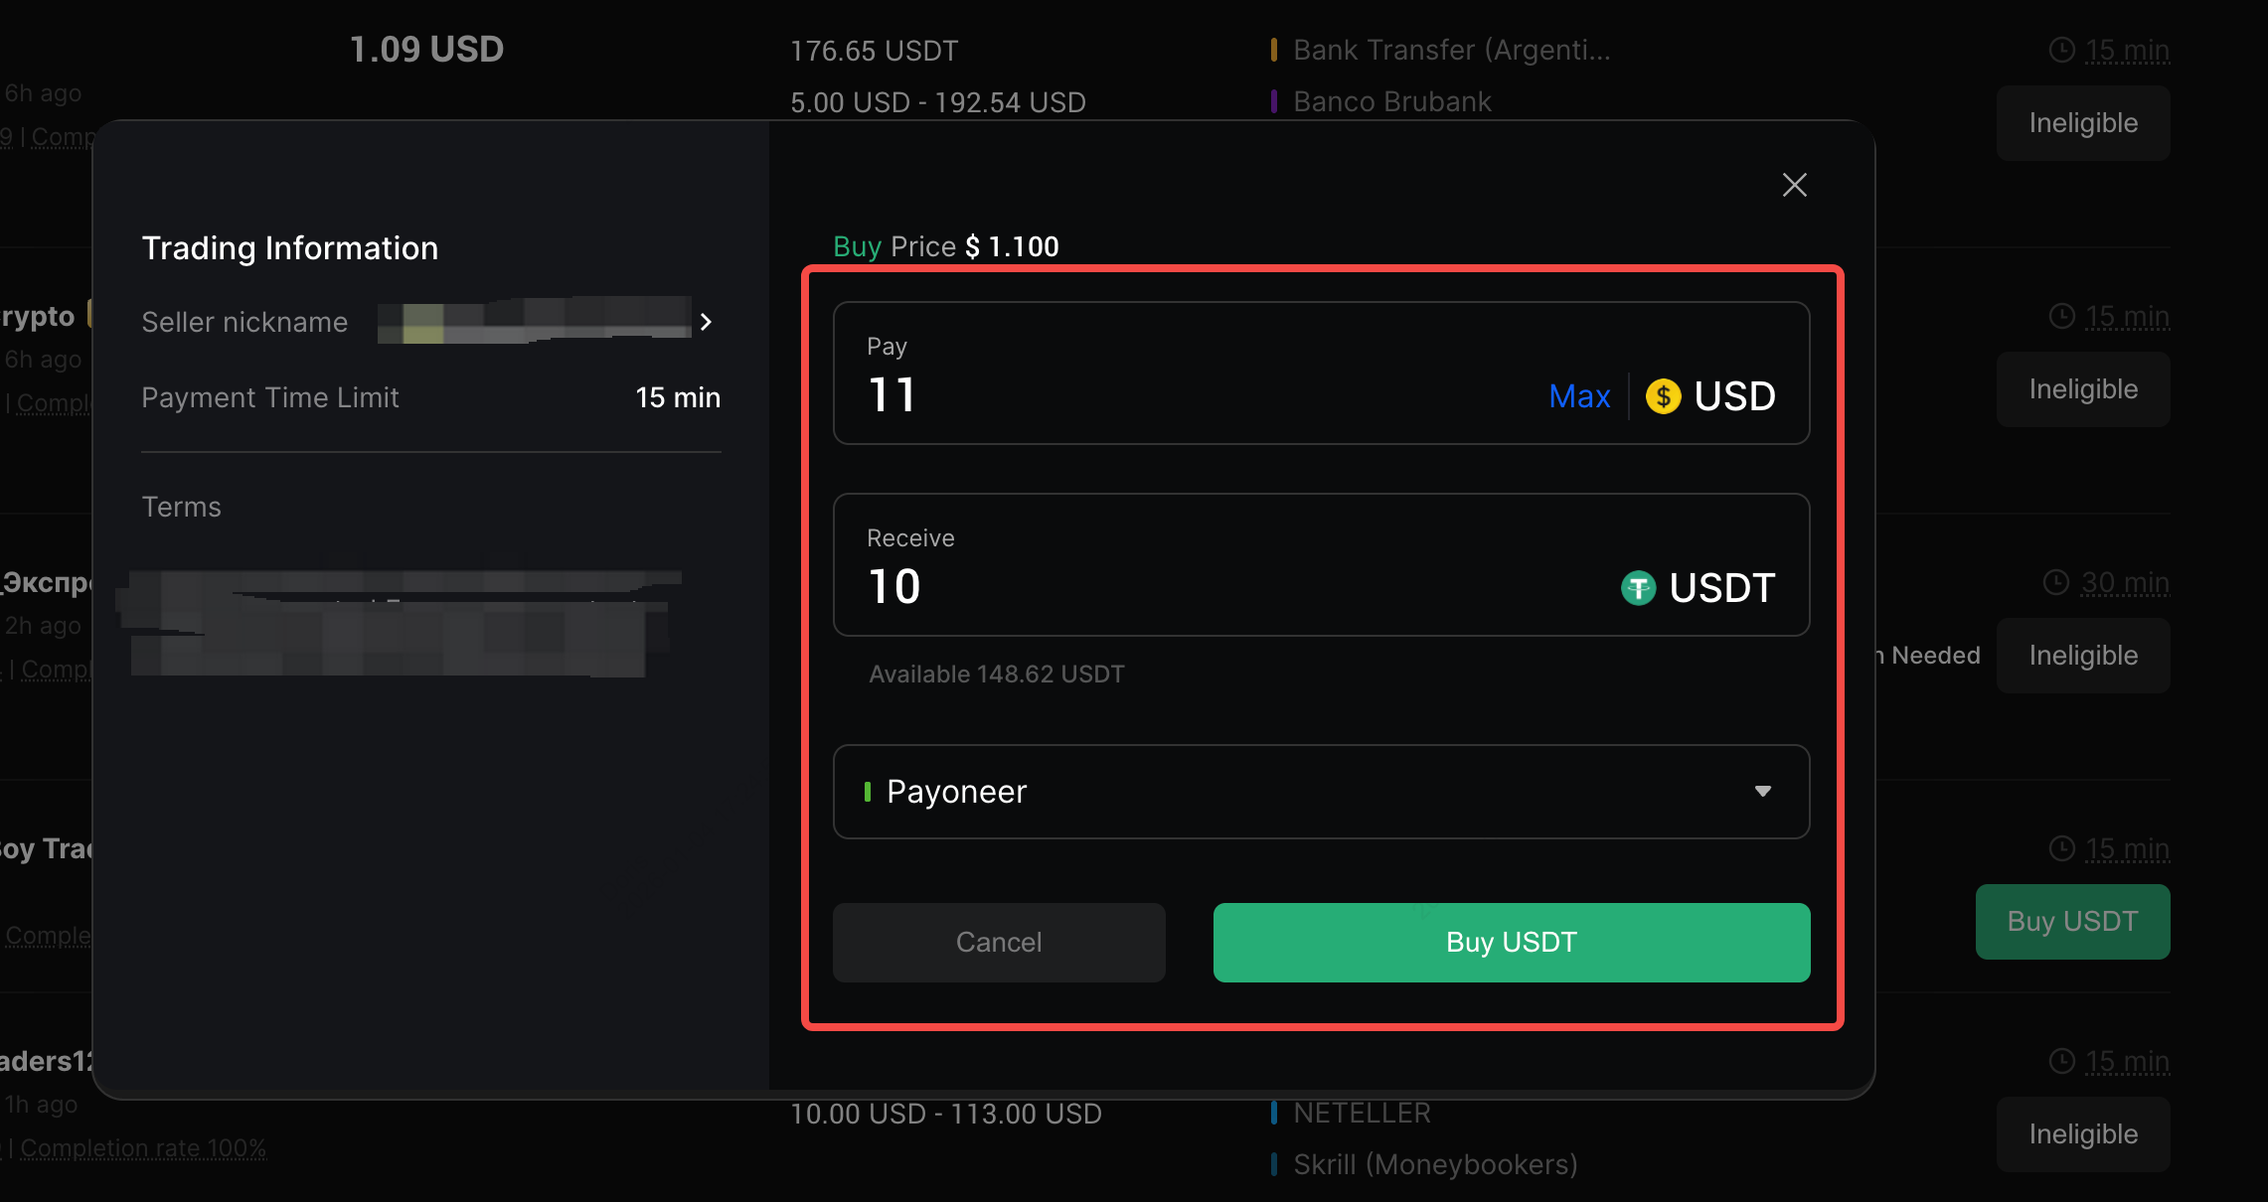Image resolution: width=2268 pixels, height=1202 pixels.
Task: Confirm with the green Buy USDT button
Action: pos(1511,942)
